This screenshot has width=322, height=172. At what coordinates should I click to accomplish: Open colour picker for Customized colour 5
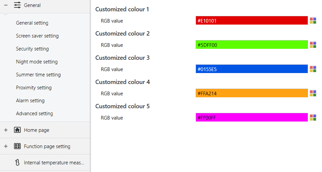[x=313, y=118]
